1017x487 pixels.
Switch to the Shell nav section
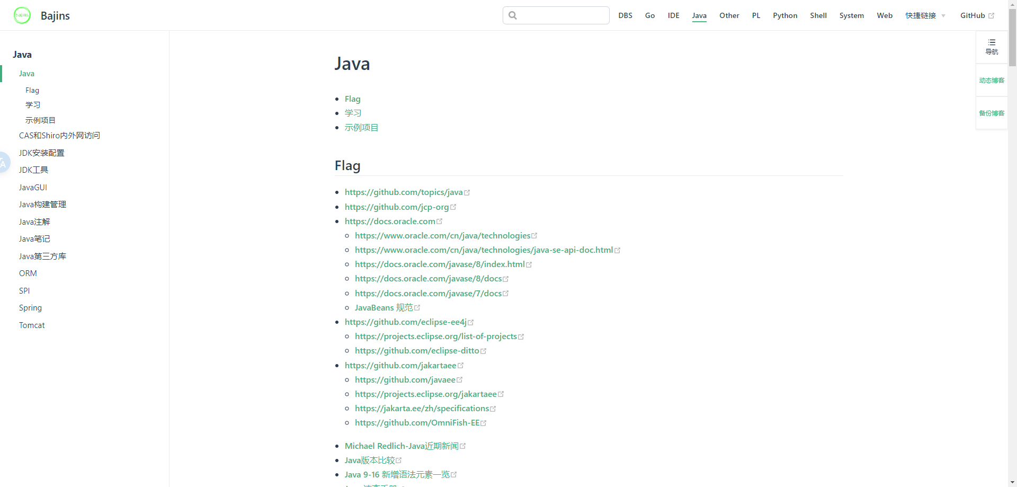[x=818, y=16]
